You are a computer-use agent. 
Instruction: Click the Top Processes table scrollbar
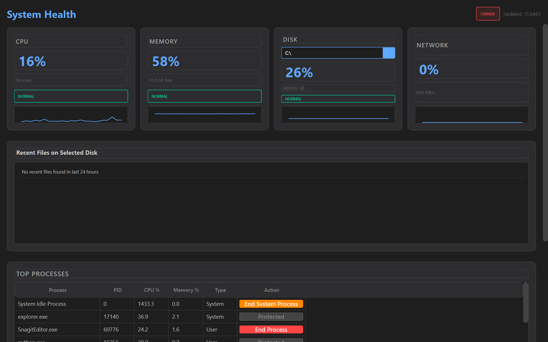pos(525,303)
